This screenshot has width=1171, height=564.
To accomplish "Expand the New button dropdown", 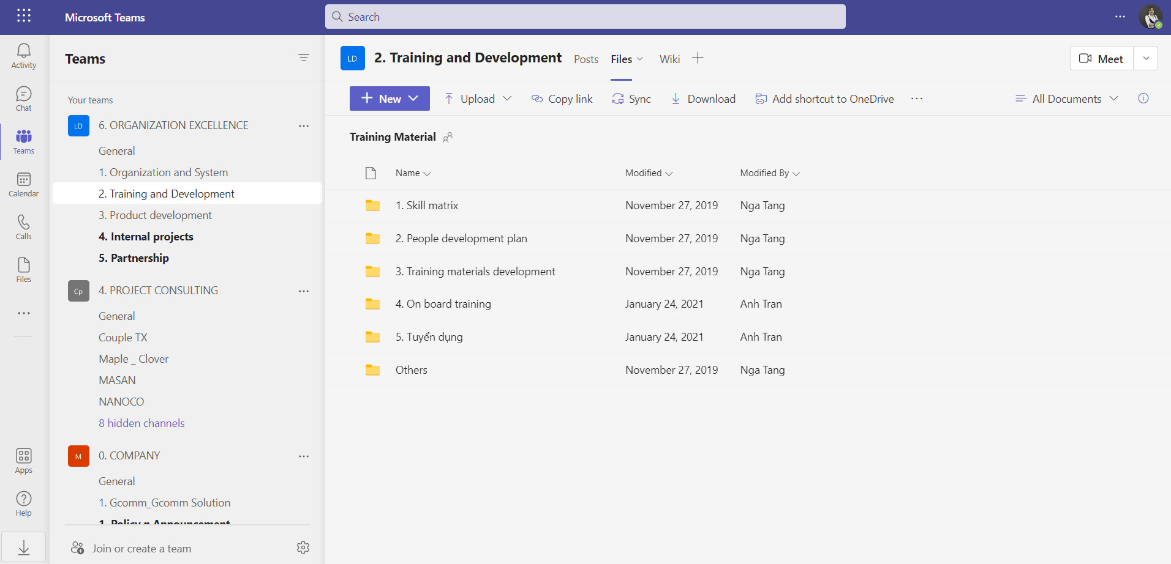I will click(413, 98).
